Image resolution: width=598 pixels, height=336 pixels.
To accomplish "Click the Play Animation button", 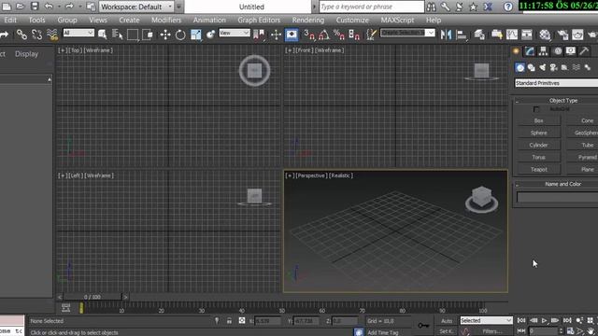I will coord(544,321).
